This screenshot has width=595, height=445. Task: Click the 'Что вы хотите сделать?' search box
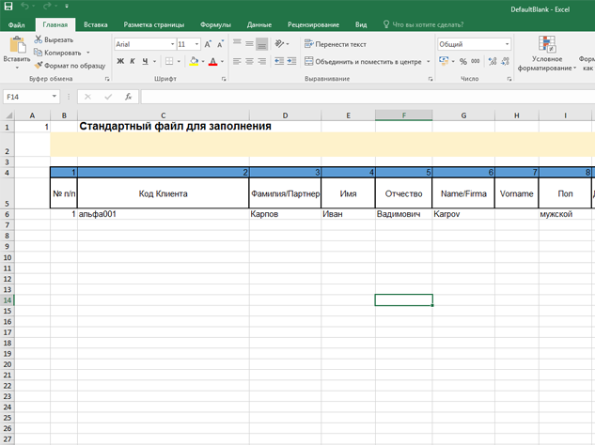424,24
